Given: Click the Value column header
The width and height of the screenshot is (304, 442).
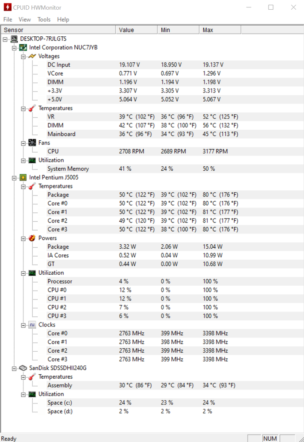Looking at the screenshot, I should 137,30.
